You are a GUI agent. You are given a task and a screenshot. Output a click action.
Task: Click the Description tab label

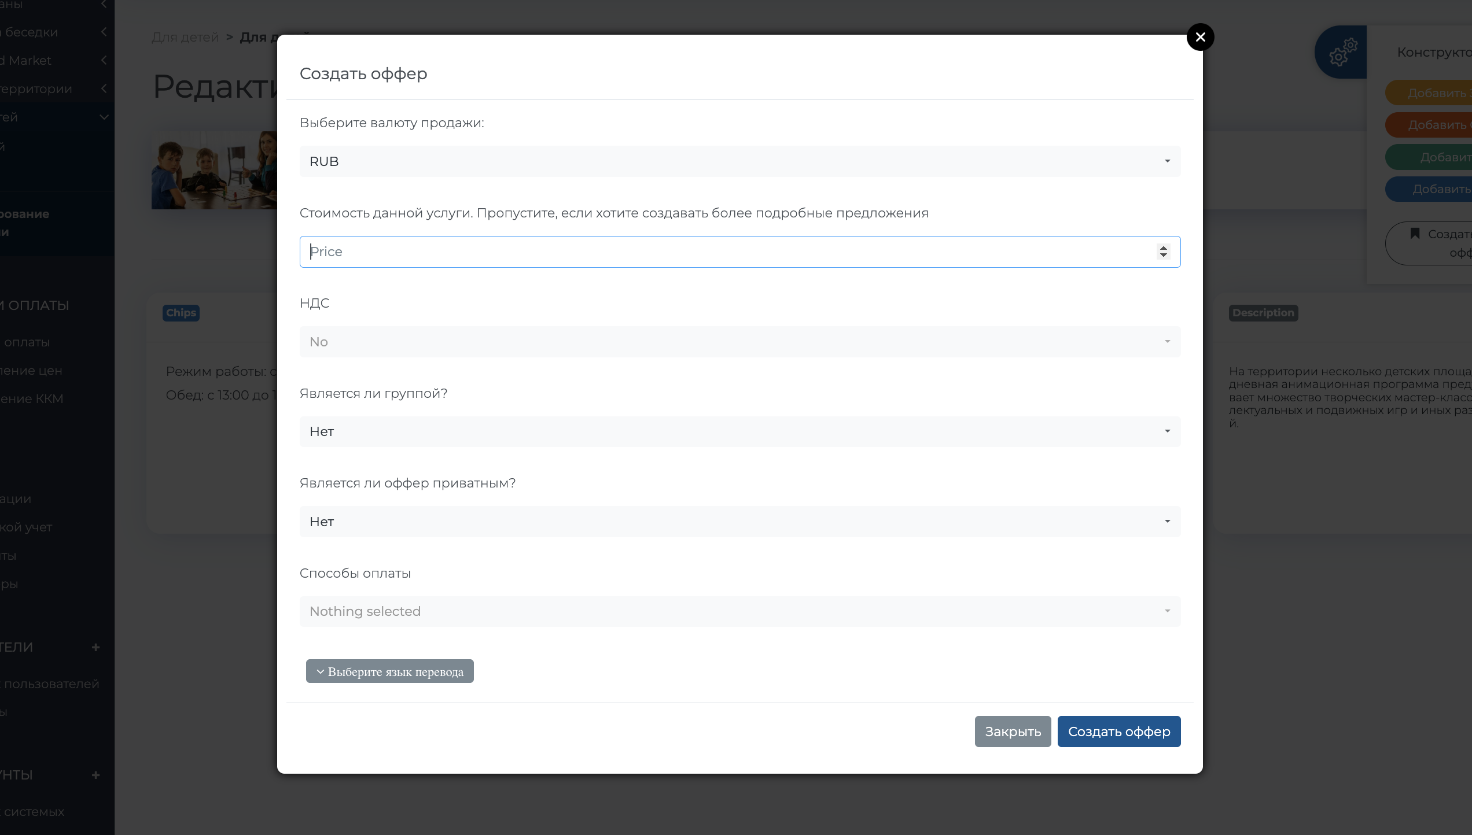click(1263, 313)
